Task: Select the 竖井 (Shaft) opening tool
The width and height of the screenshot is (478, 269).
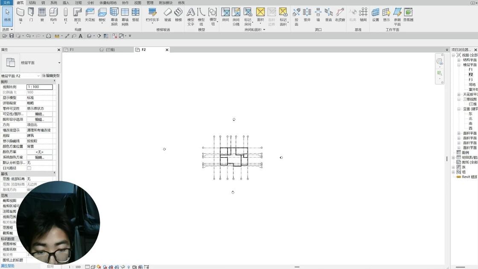Action: coord(307,15)
